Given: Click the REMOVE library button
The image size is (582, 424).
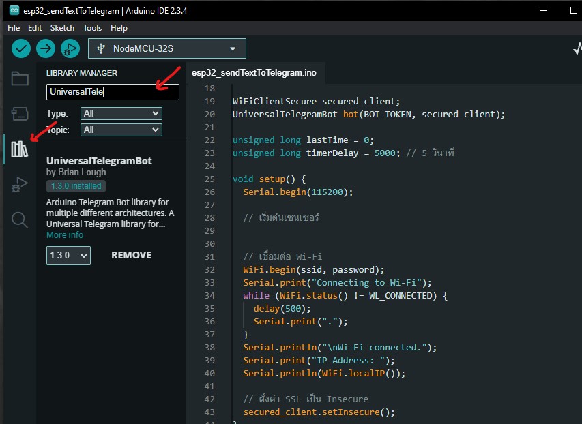Looking at the screenshot, I should (x=132, y=255).
